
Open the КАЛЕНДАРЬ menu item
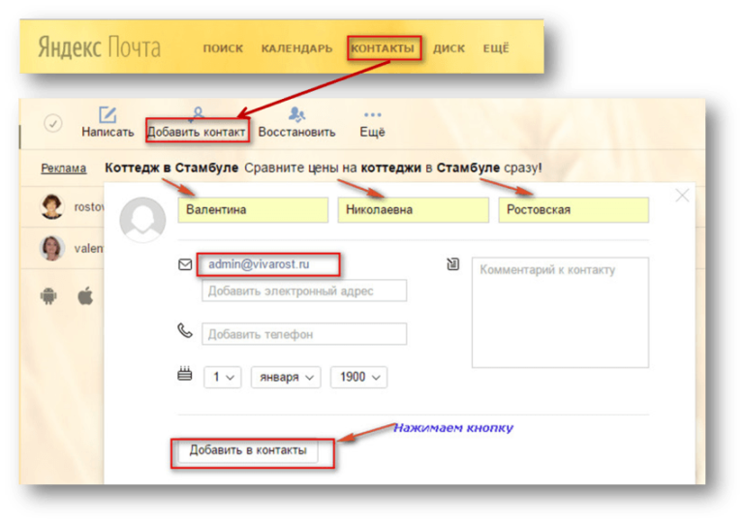tap(296, 48)
